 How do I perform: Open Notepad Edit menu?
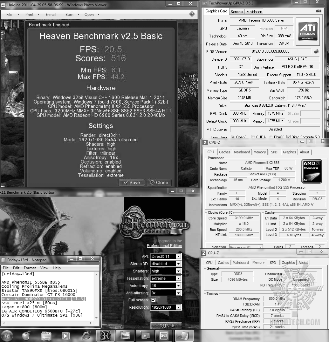(16, 268)
